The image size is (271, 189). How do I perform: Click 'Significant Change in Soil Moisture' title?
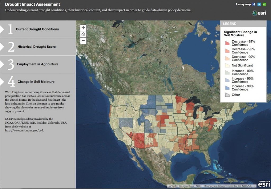(240, 33)
